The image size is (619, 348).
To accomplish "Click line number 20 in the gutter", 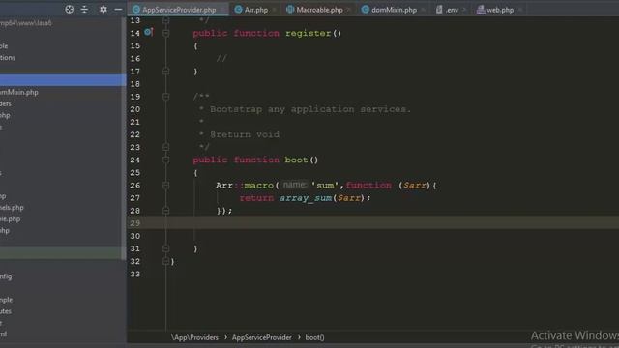I will coord(135,109).
